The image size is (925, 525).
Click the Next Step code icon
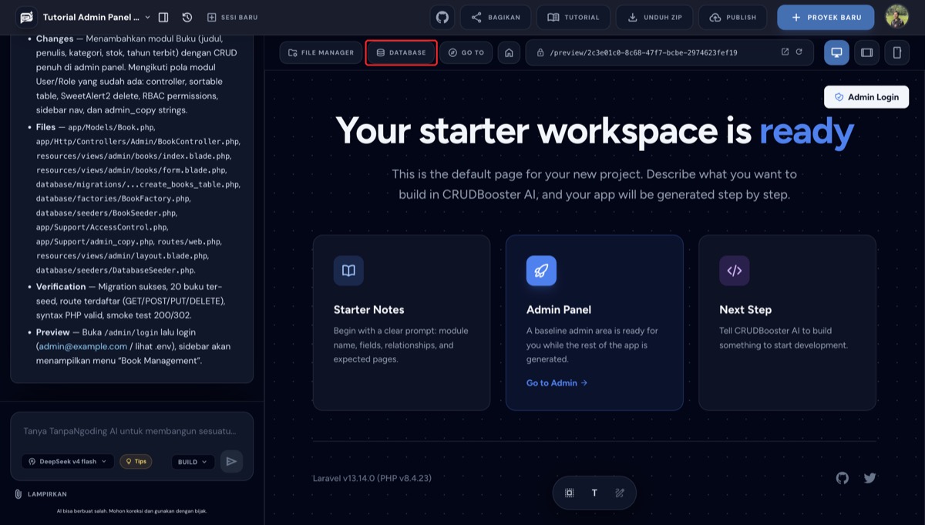[x=735, y=271]
